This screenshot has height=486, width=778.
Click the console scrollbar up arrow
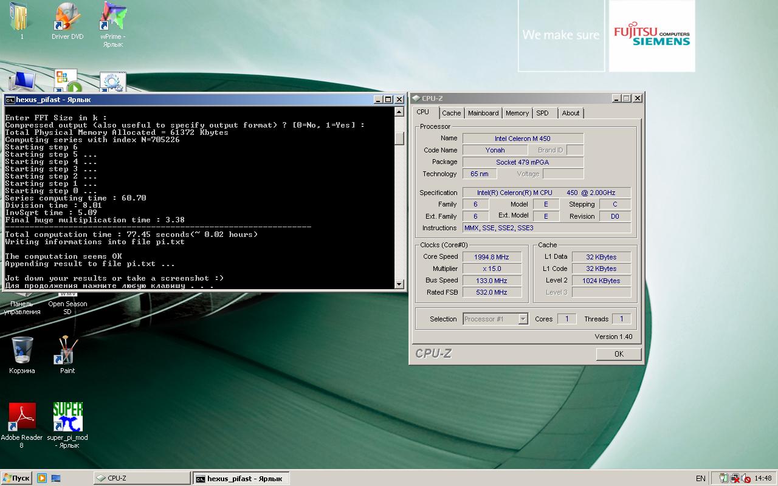pyautogui.click(x=399, y=112)
